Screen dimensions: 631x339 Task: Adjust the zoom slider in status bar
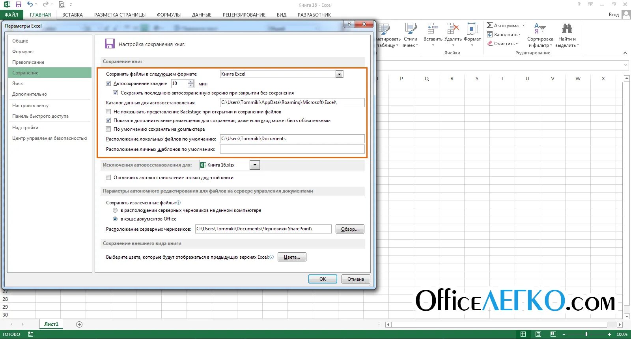point(586,334)
